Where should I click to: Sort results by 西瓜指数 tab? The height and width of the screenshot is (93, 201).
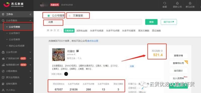(156, 31)
